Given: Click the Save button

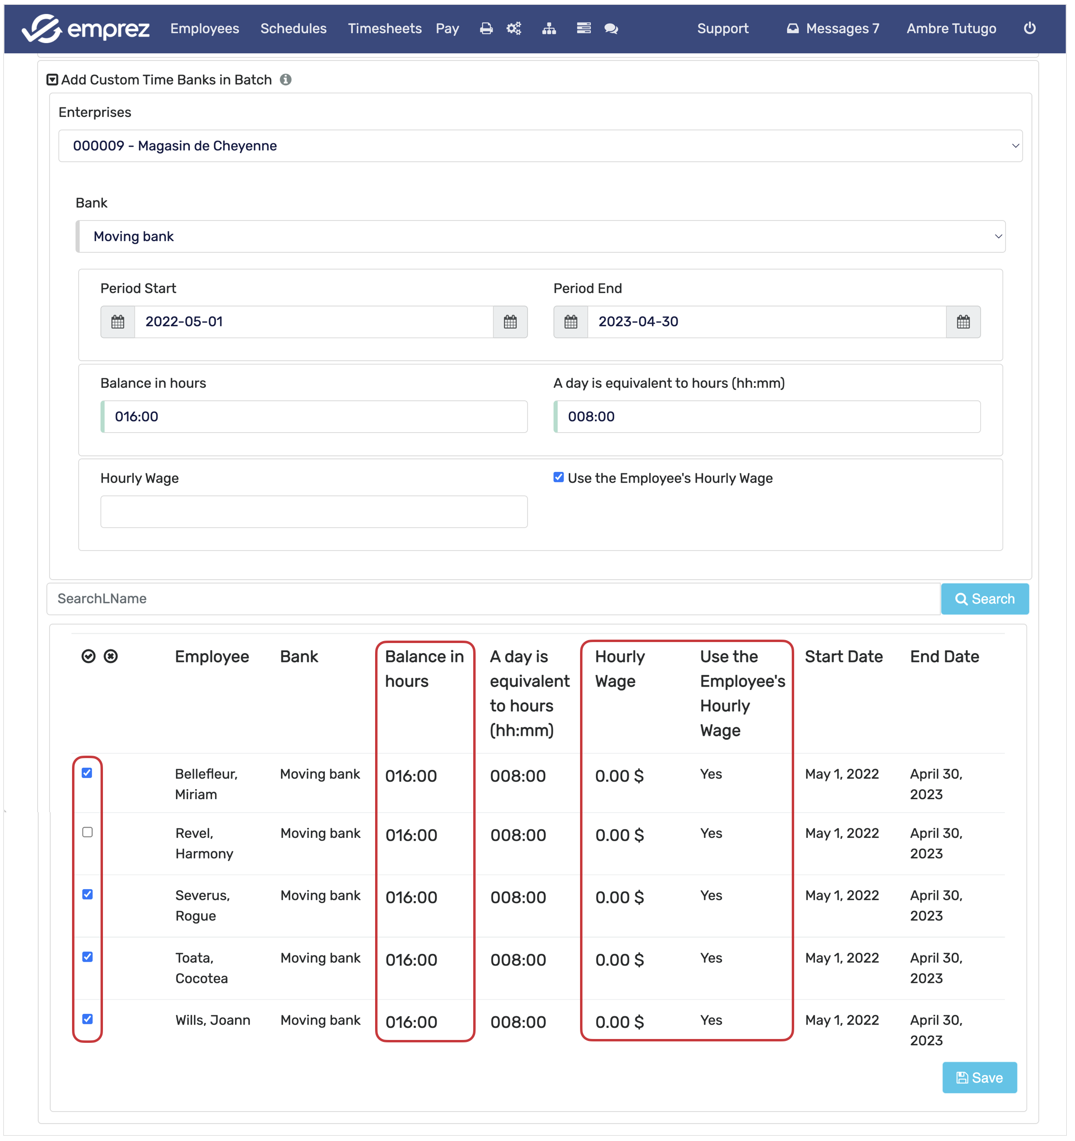Looking at the screenshot, I should point(980,1078).
